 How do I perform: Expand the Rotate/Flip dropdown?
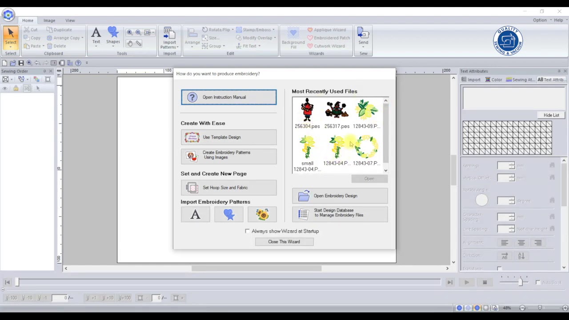(233, 30)
